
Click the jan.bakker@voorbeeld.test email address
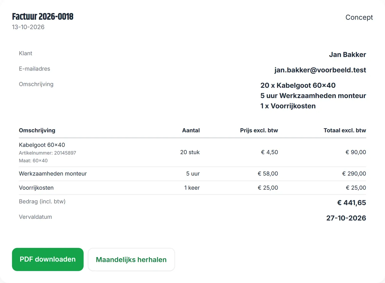coord(320,70)
